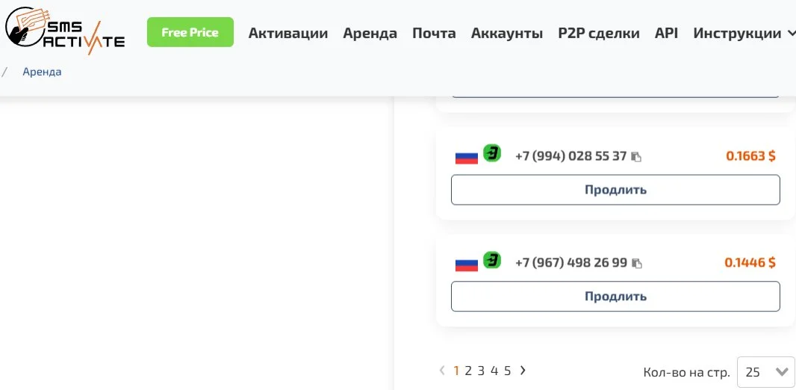Open the Кол-во на стр. 25 dropdown
This screenshot has width=796, height=390.
(765, 372)
